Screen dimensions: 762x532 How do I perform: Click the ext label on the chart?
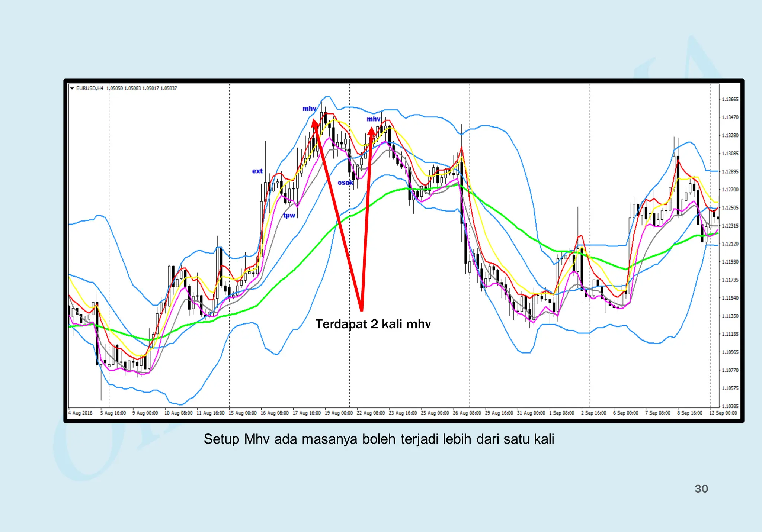click(257, 171)
